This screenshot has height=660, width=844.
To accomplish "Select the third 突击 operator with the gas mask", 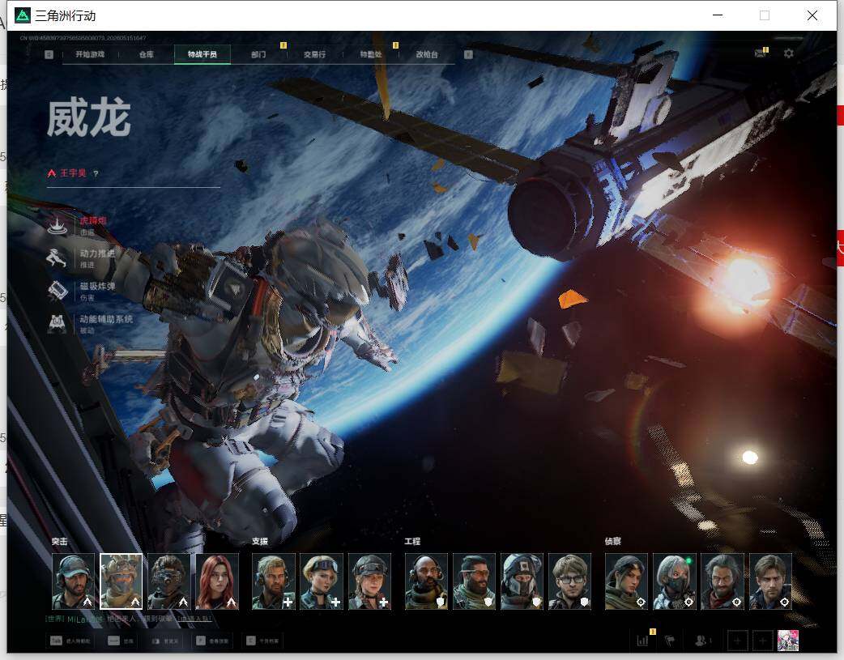I will (169, 581).
